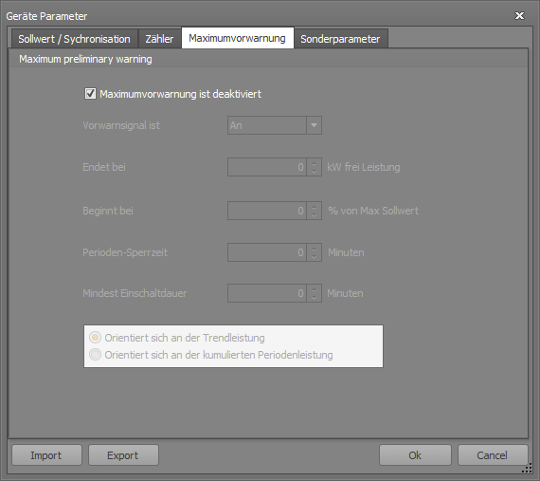
Task: Decrease the Perioden-Sperrzeit value with the down arrow
Action: point(315,257)
